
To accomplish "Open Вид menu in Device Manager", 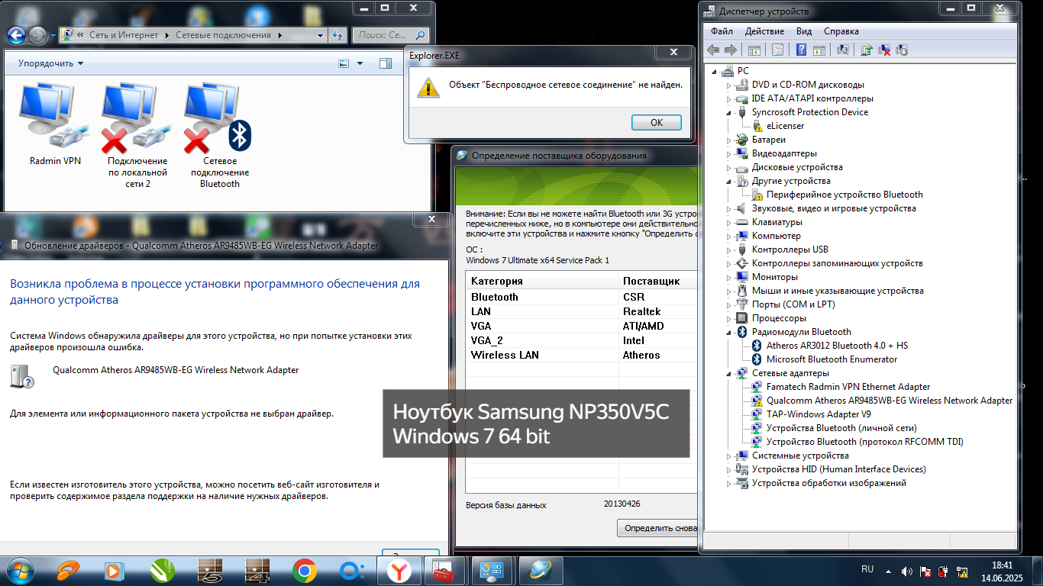I will click(804, 31).
